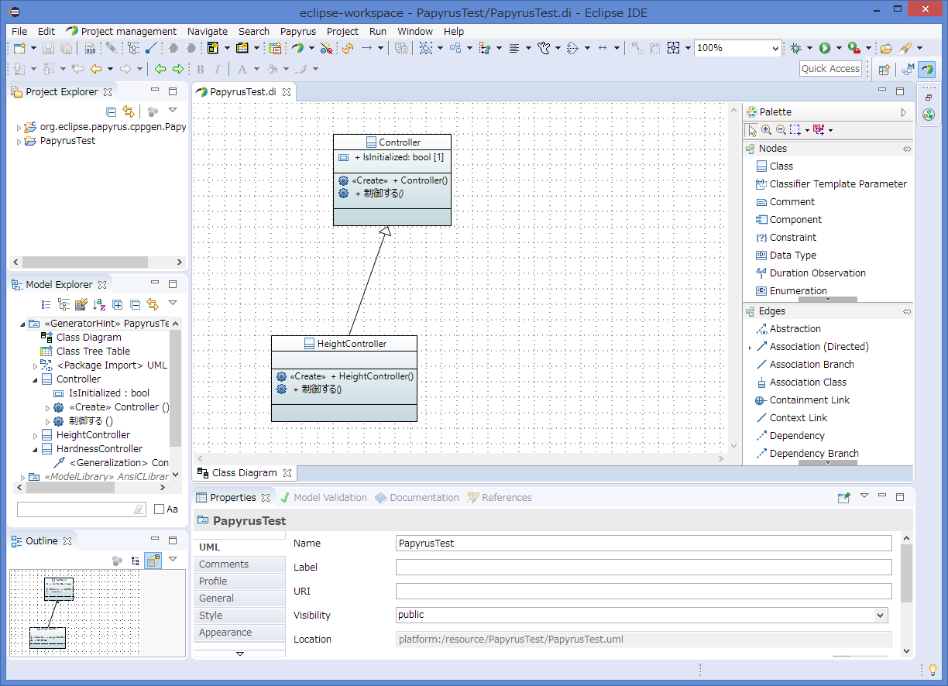Screen dimensions: 948x686
Task: Click the Debug bug icon in toolbar
Action: (x=795, y=48)
